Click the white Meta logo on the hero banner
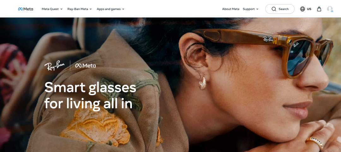 pyautogui.click(x=86, y=65)
